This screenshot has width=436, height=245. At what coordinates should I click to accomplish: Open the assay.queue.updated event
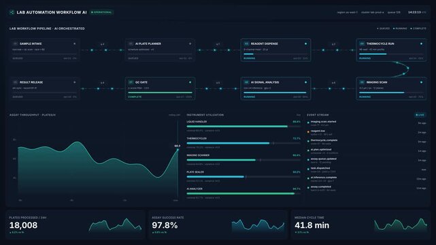[367, 161]
